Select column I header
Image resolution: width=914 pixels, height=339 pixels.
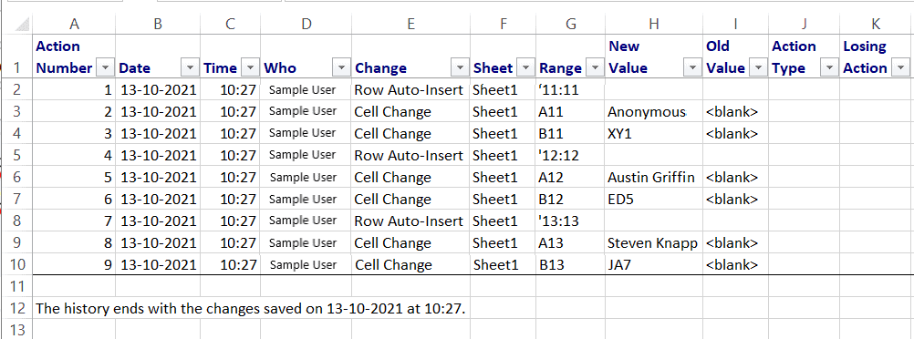pos(735,24)
